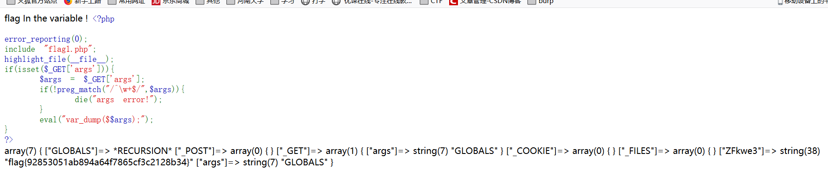828x182 pixels.
Task: Open the 河南大学 bookmark folder
Action: (245, 2)
